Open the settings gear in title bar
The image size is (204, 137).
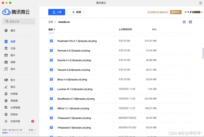pyautogui.click(x=201, y=3)
